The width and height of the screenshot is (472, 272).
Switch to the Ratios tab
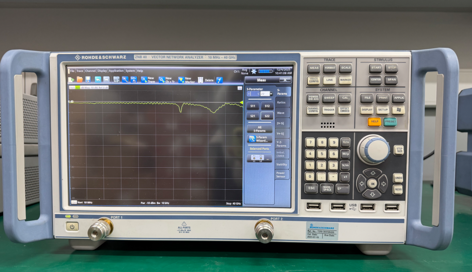(x=282, y=103)
